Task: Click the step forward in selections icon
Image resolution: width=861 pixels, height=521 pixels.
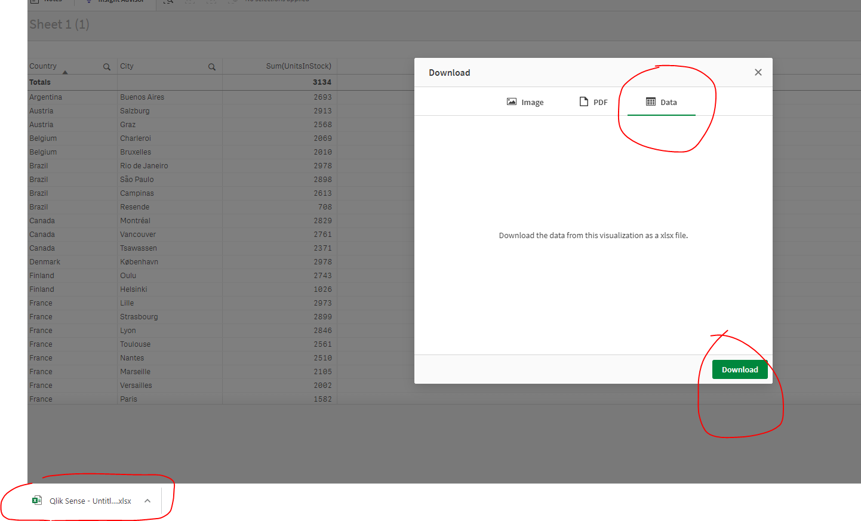Action: click(x=211, y=2)
